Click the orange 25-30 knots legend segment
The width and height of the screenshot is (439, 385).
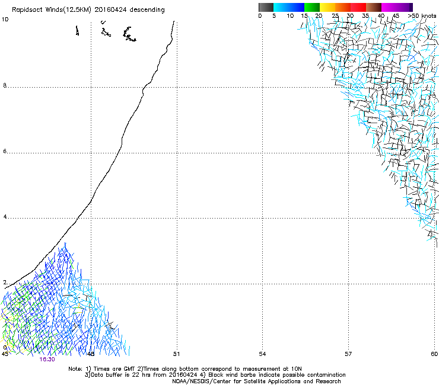[343, 7]
